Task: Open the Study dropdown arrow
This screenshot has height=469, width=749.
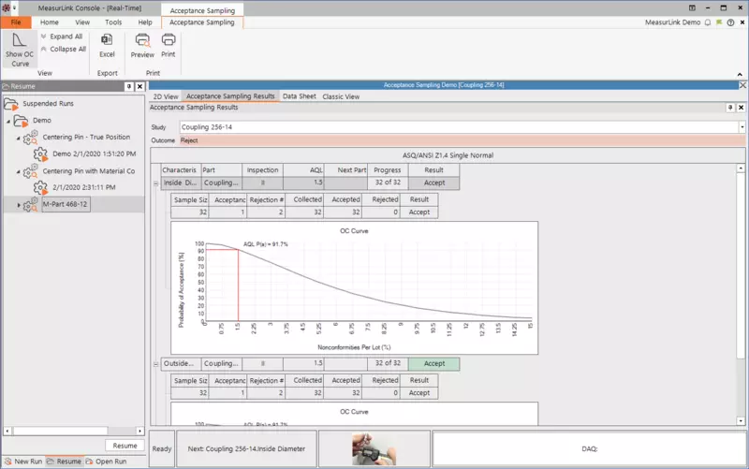Action: click(x=742, y=127)
